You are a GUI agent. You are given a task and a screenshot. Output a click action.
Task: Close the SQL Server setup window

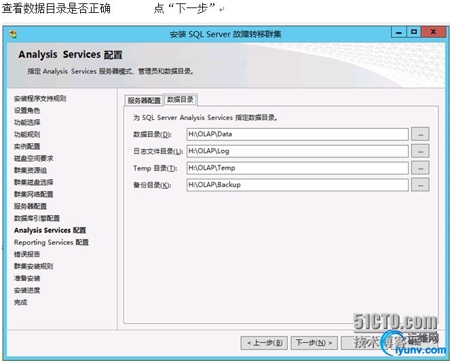point(433,32)
